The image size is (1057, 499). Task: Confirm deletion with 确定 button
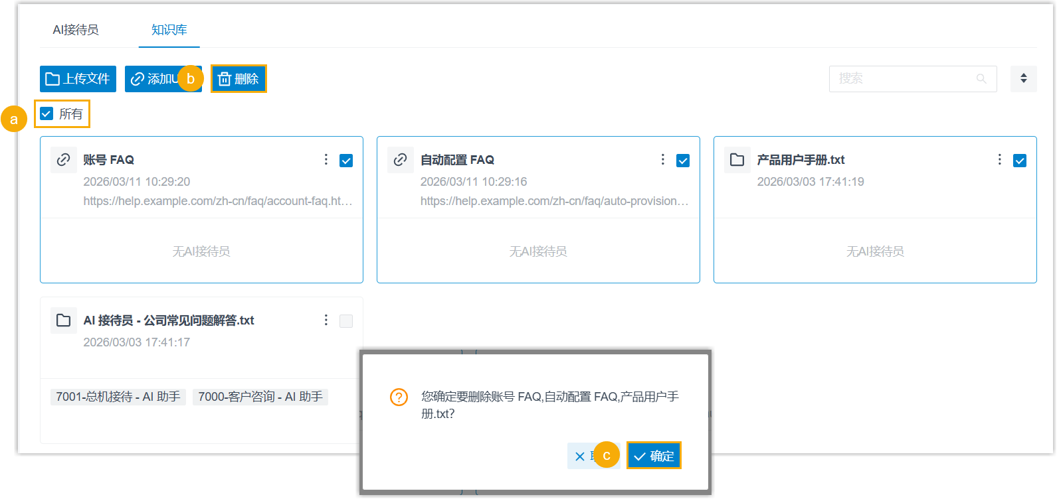coord(654,456)
